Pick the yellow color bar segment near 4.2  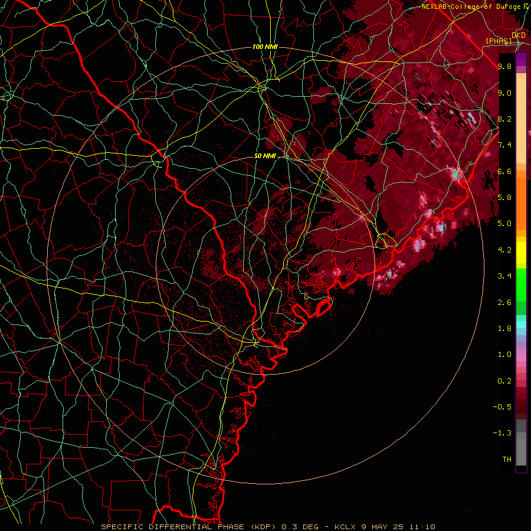click(x=521, y=253)
